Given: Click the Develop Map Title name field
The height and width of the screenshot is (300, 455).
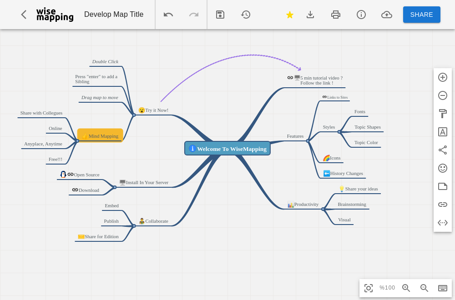Looking at the screenshot, I should point(114,15).
